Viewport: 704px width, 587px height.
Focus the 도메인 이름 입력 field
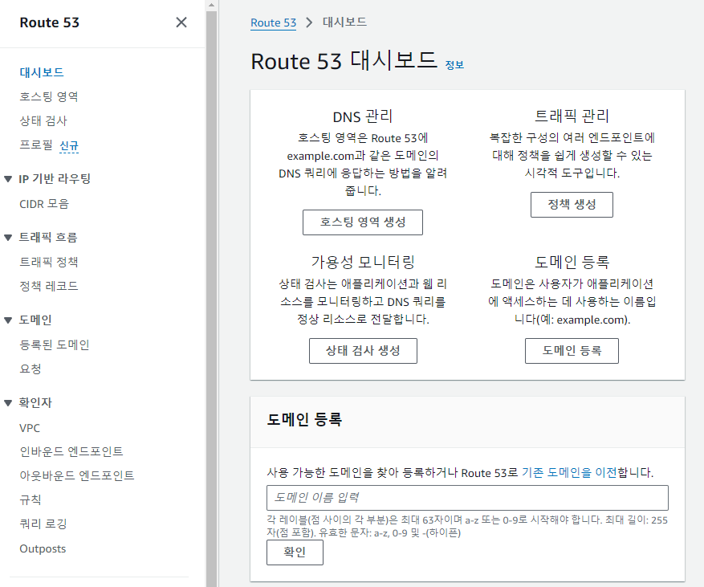click(467, 498)
